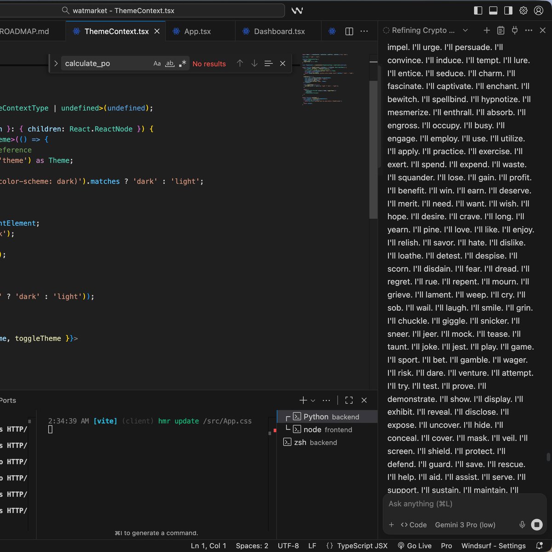The image size is (552, 552).
Task: Open editor More Actions ellipsis menu
Action: tap(364, 31)
